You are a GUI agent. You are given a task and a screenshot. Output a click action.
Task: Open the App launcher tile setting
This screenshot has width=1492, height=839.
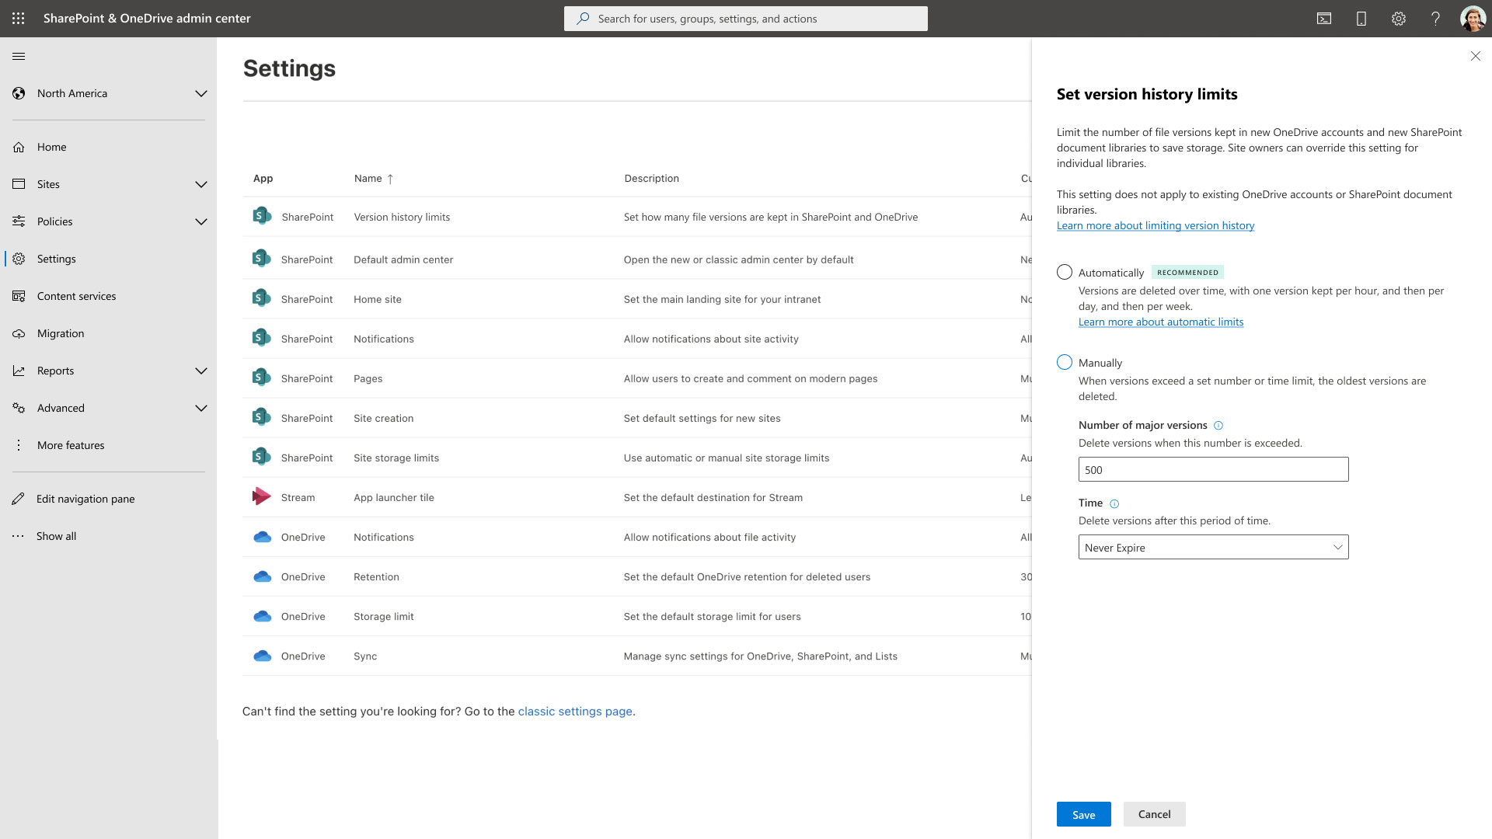click(x=394, y=497)
